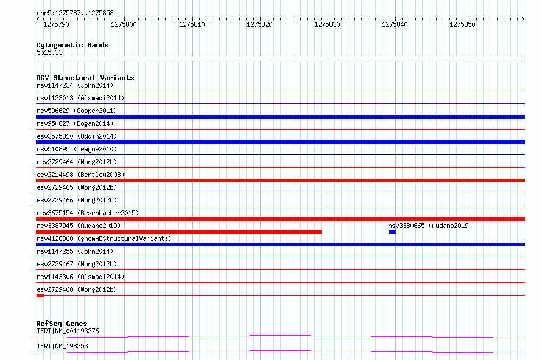Open the nsv950627 (Dogan2014) variant
Screen dimensions: 542x360
pyautogui.click(x=75, y=123)
